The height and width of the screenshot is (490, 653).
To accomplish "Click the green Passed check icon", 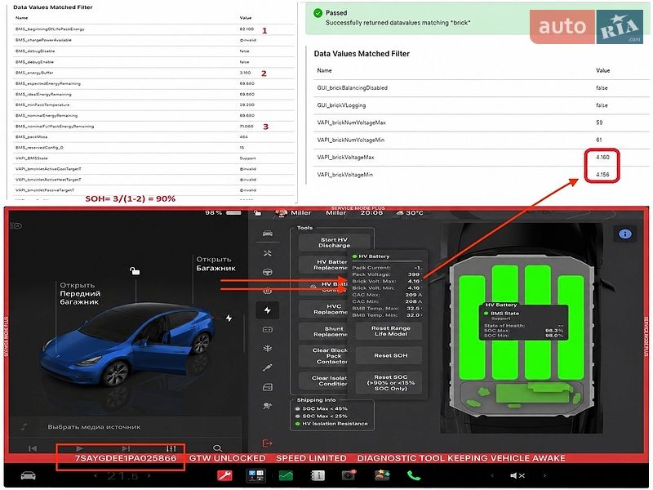I will coord(318,13).
